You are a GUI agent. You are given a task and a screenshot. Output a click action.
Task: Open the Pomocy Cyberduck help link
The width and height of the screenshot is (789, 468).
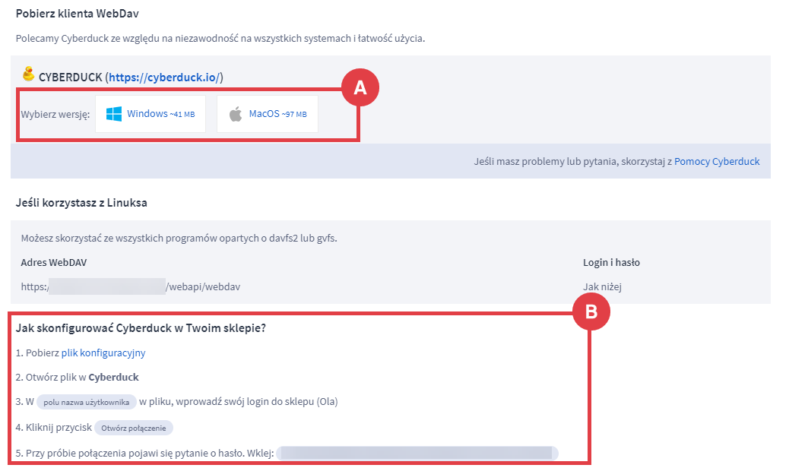pos(717,162)
